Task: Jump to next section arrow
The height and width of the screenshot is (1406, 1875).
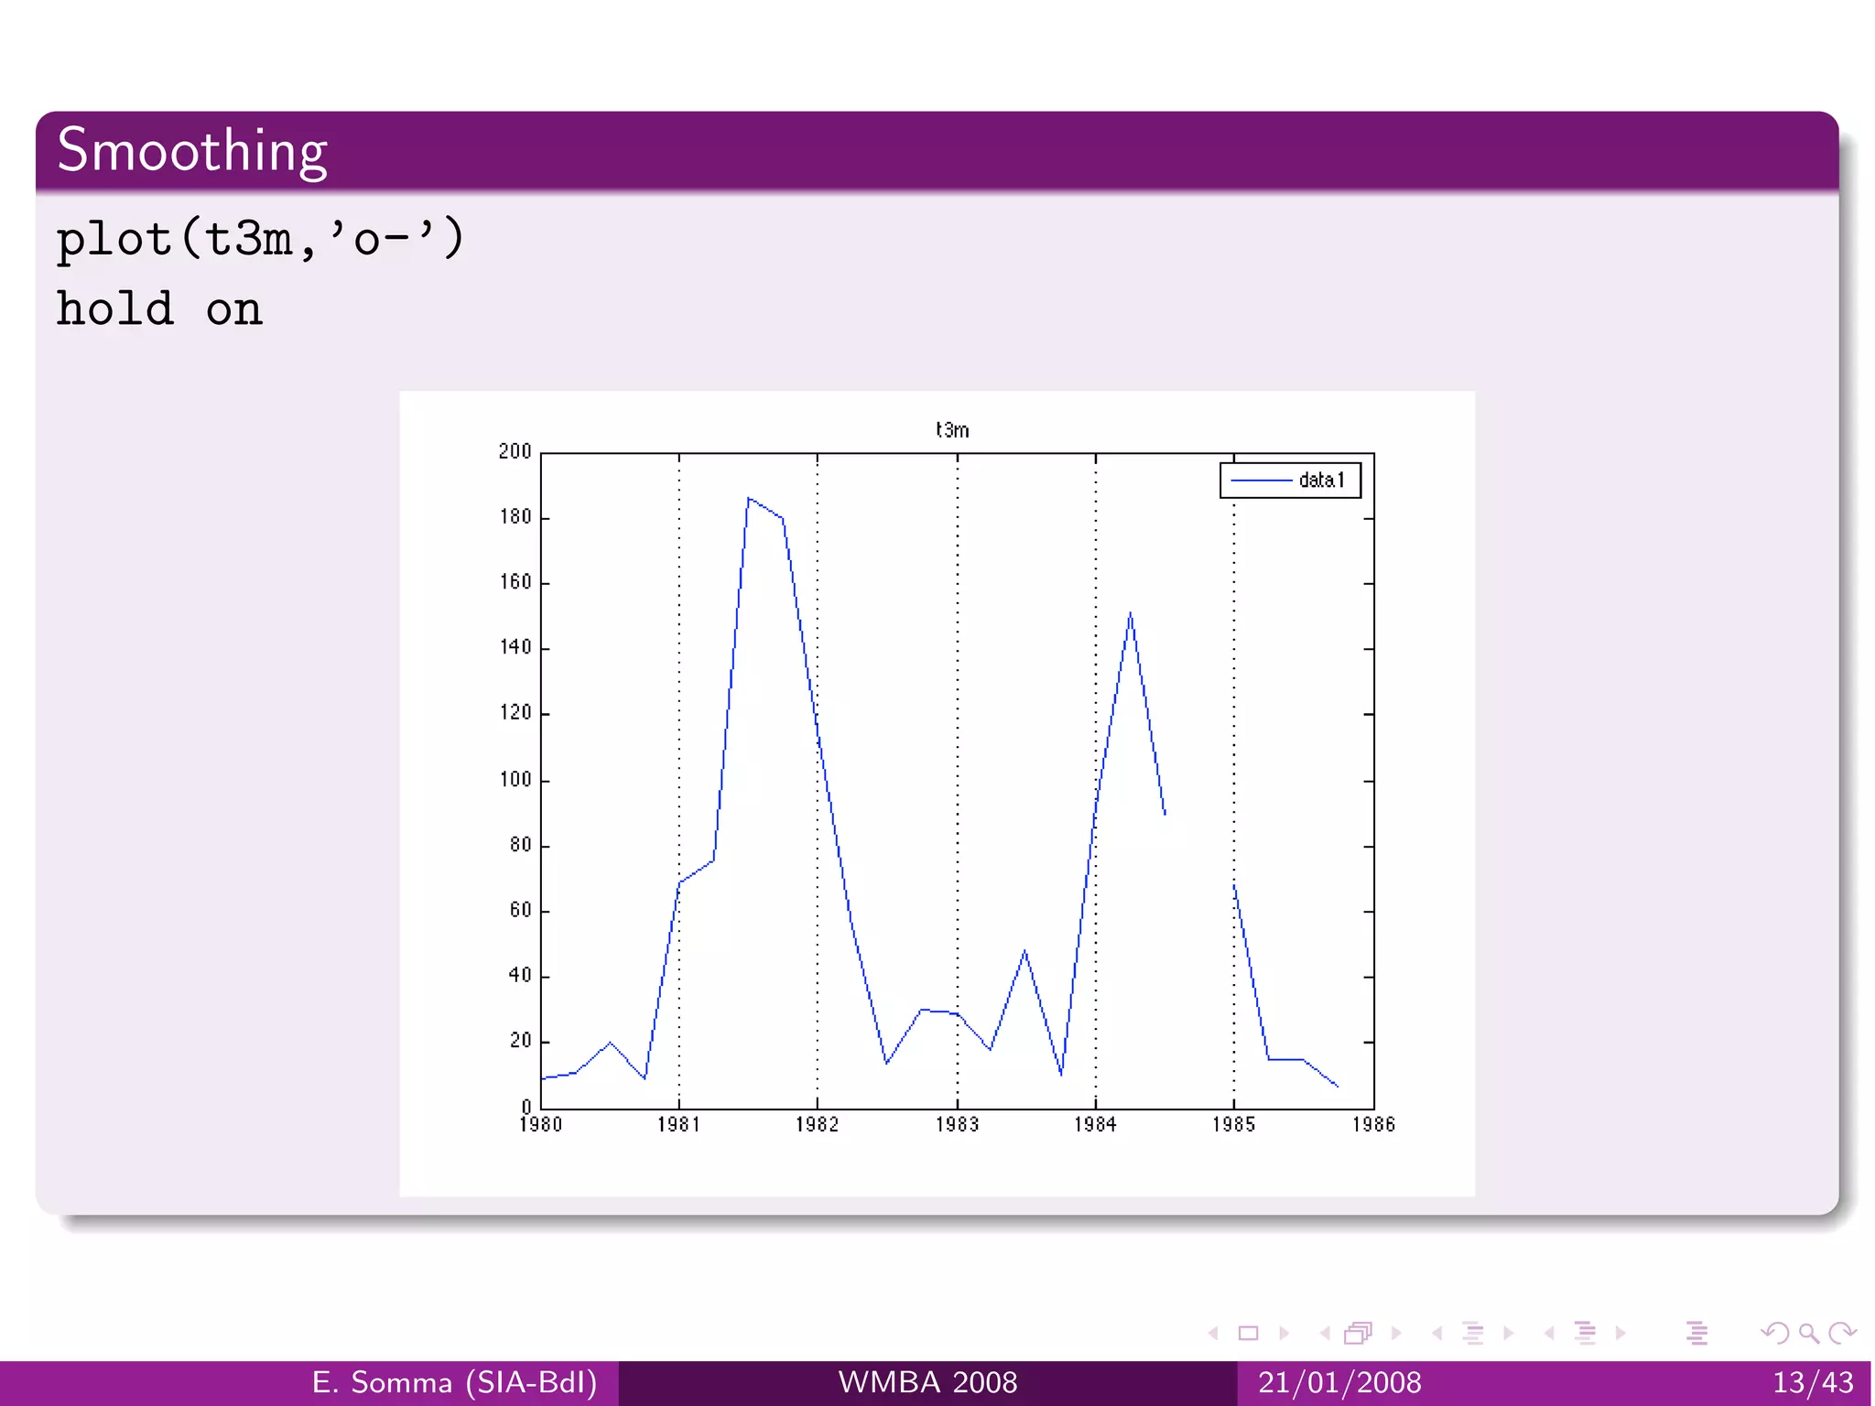Action: pos(1620,1334)
